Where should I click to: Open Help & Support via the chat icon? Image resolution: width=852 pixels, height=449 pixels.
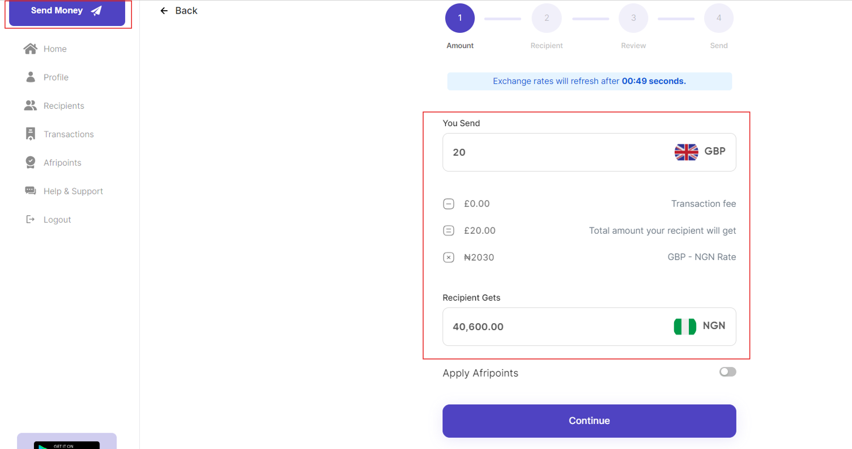point(29,191)
